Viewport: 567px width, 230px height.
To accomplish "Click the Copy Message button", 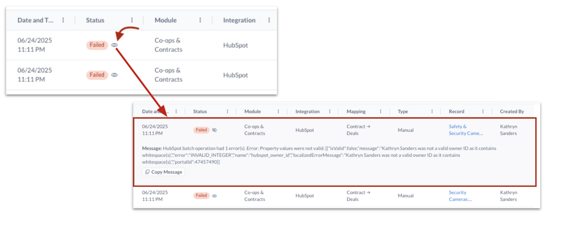I will tap(163, 172).
